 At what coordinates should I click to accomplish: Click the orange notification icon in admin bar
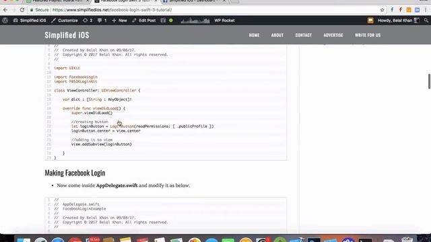click(x=370, y=20)
